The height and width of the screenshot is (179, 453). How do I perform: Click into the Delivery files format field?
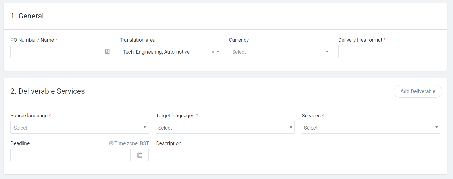click(x=389, y=52)
